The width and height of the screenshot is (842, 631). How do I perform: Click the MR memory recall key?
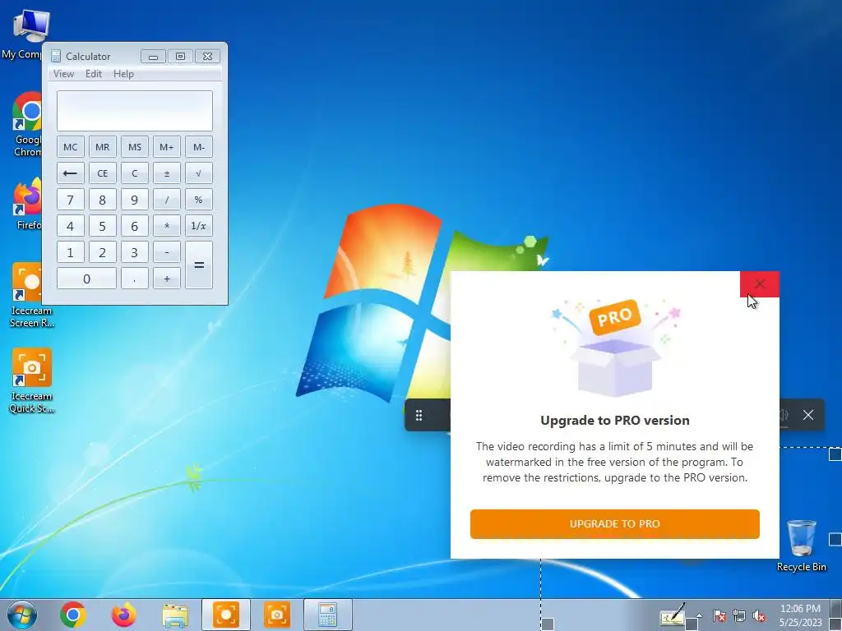click(103, 147)
